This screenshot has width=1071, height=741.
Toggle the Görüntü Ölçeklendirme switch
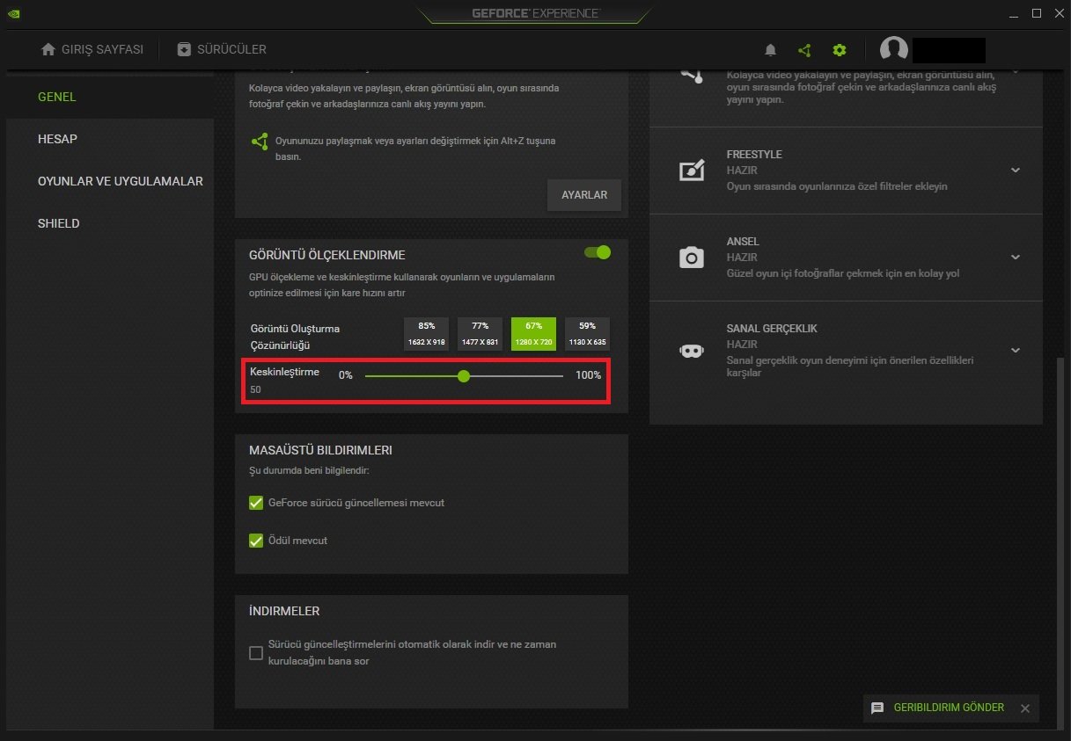(598, 252)
